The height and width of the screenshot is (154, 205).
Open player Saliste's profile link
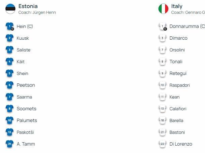[x=23, y=50]
